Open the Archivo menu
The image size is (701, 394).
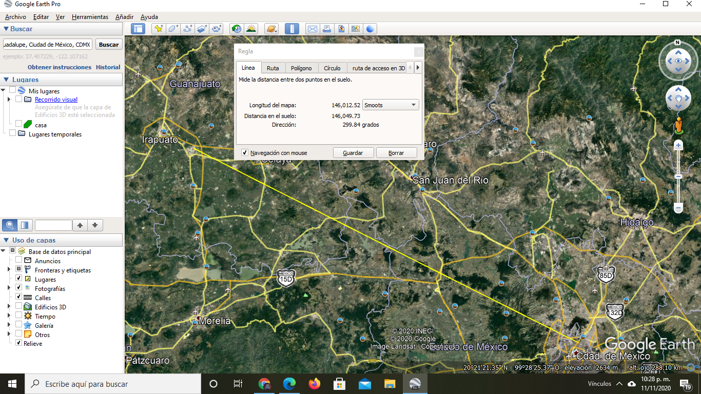tap(15, 17)
